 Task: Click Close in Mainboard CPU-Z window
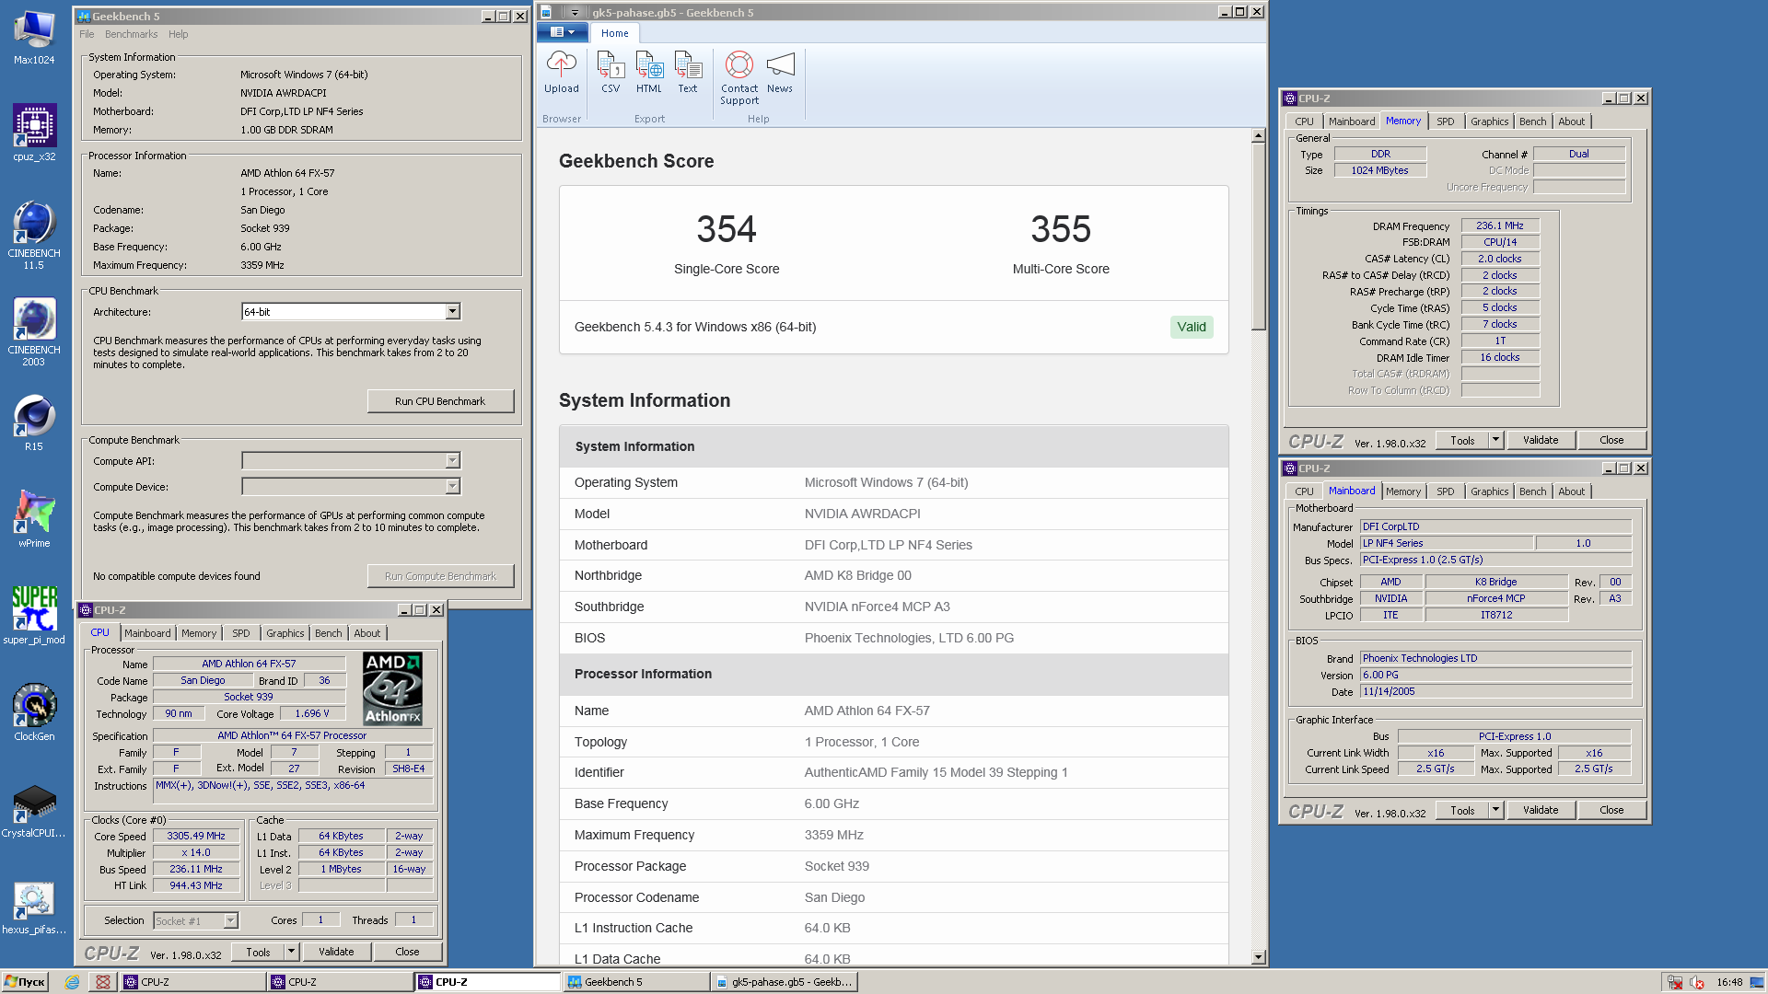1611,810
